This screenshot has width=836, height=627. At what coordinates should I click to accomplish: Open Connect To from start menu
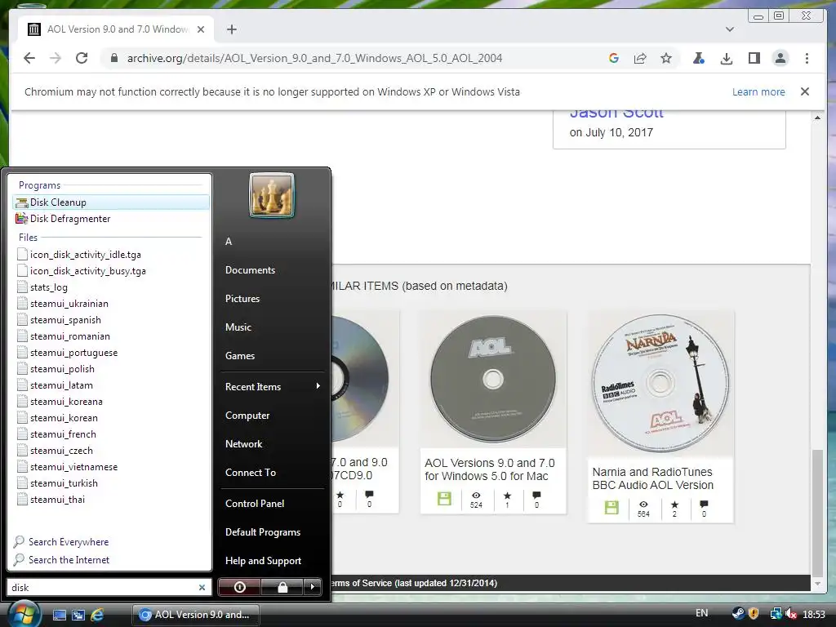[251, 473]
